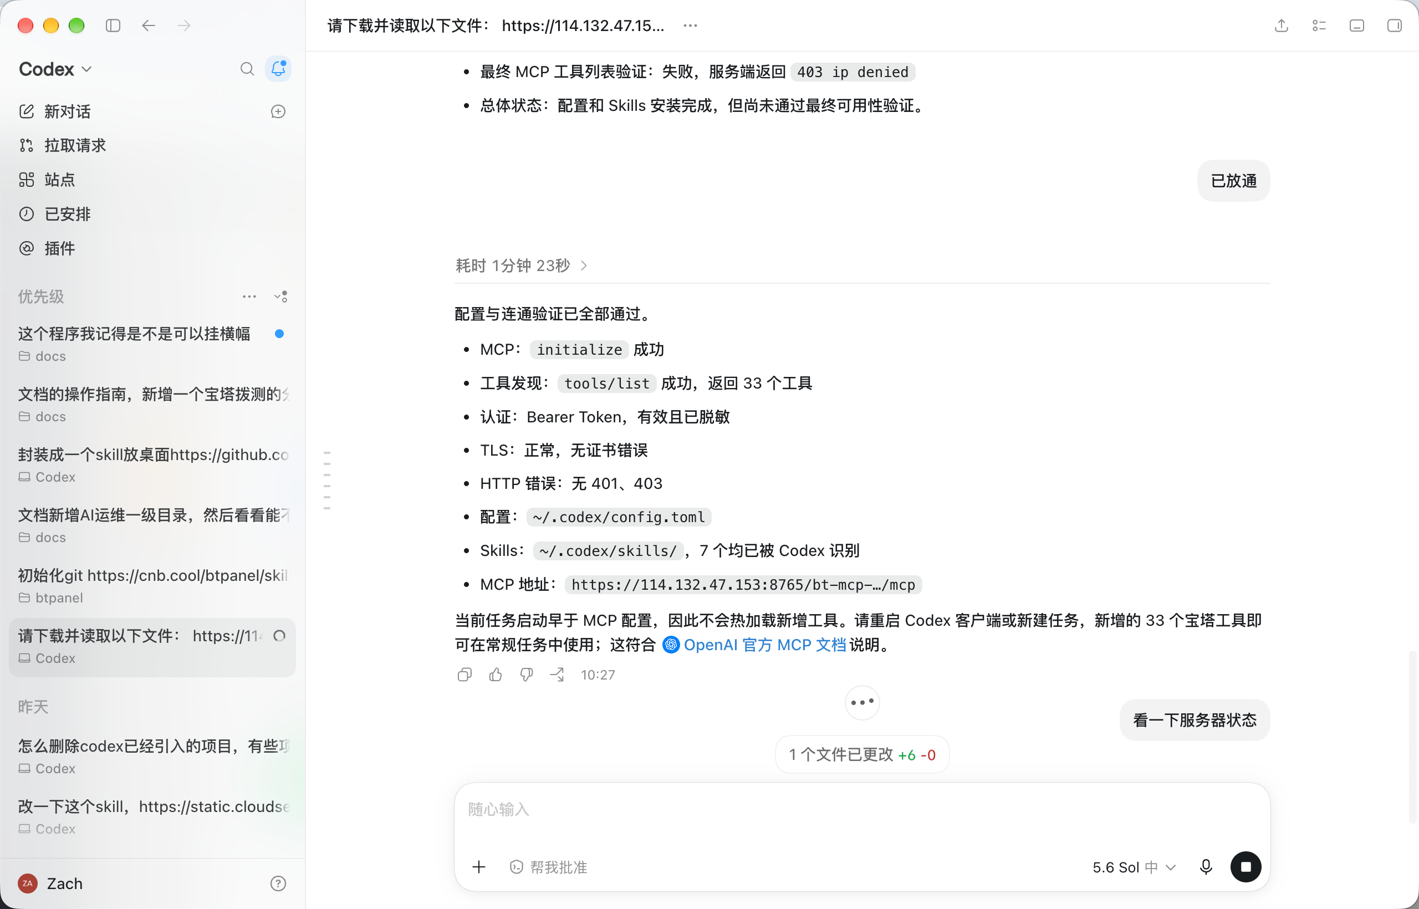Click the conversation title in header
The width and height of the screenshot is (1419, 909).
[x=496, y=25]
